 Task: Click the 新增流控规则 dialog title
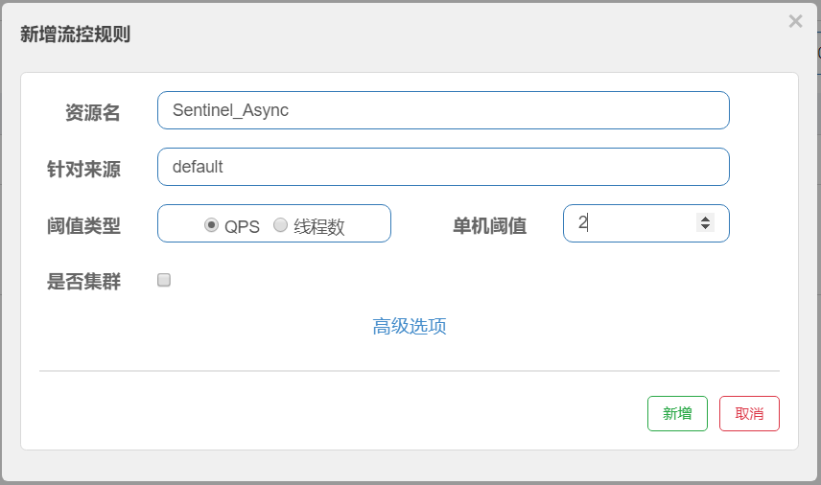[x=76, y=35]
